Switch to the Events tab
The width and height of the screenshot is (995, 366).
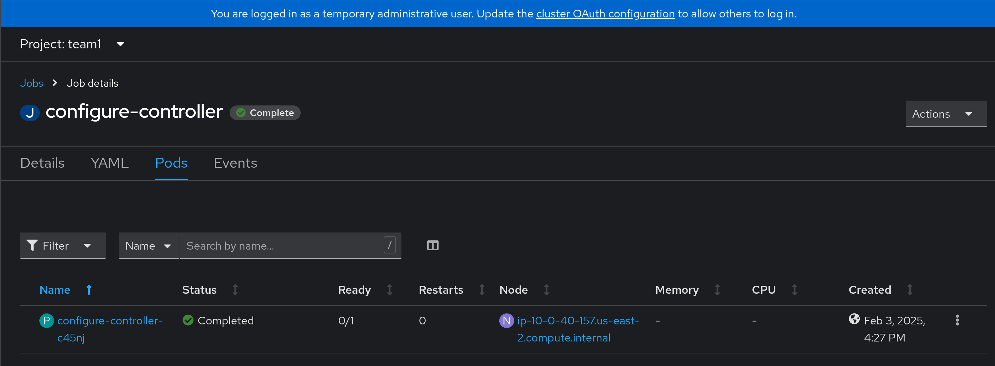[x=235, y=163]
